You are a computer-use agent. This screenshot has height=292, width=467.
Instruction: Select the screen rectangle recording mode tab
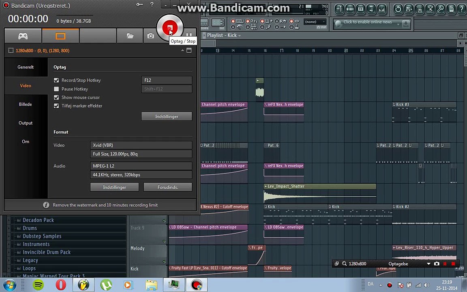pyautogui.click(x=60, y=36)
